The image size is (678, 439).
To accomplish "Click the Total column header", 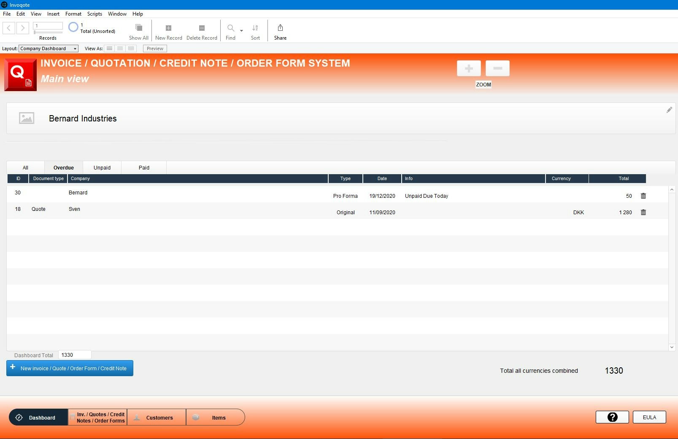I will point(617,178).
